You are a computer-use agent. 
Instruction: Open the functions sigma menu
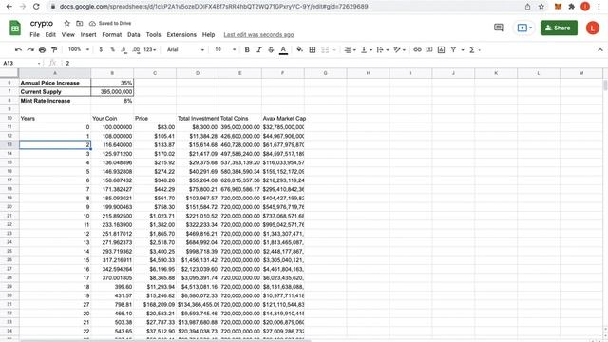pyautogui.click(x=472, y=49)
